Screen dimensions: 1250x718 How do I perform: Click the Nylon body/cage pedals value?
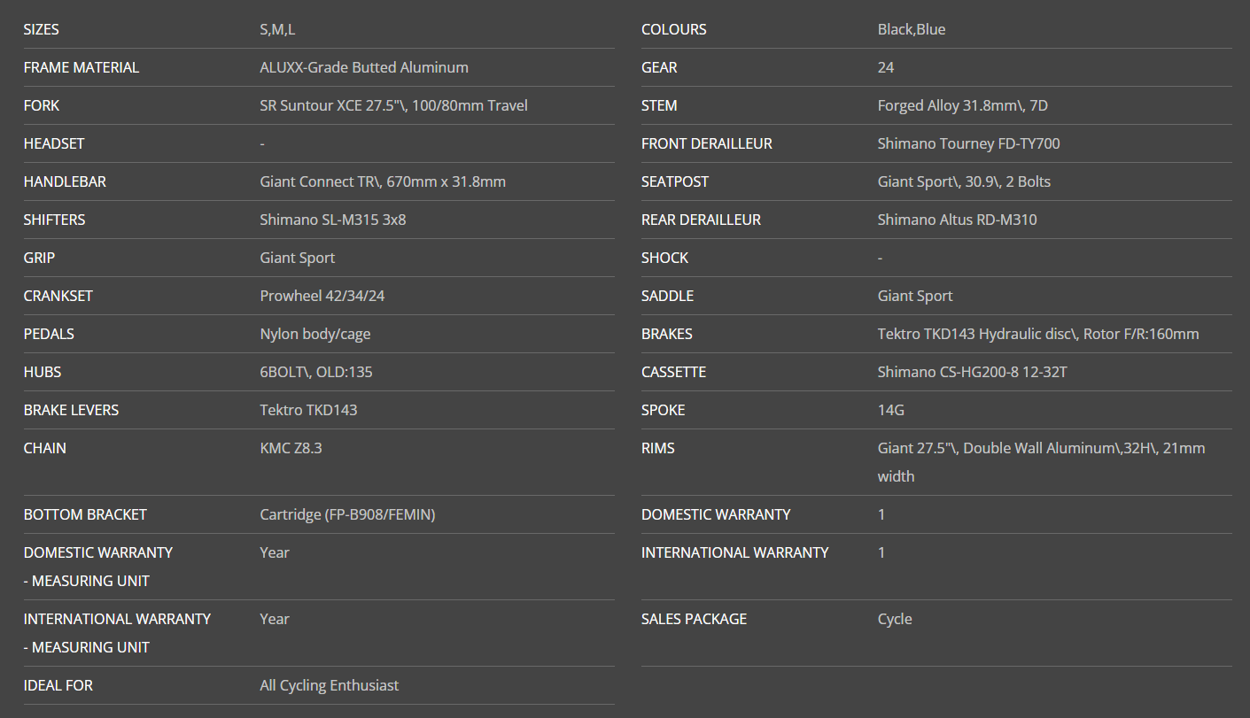pos(314,334)
